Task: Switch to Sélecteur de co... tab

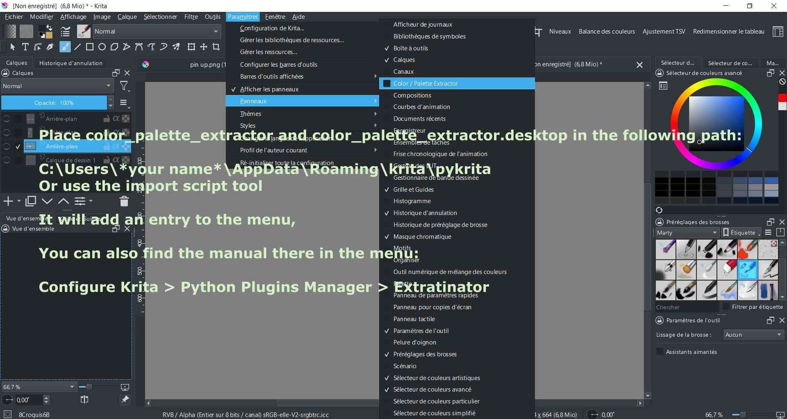Action: coord(730,63)
